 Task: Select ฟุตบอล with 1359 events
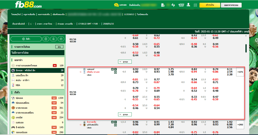pos(38,98)
